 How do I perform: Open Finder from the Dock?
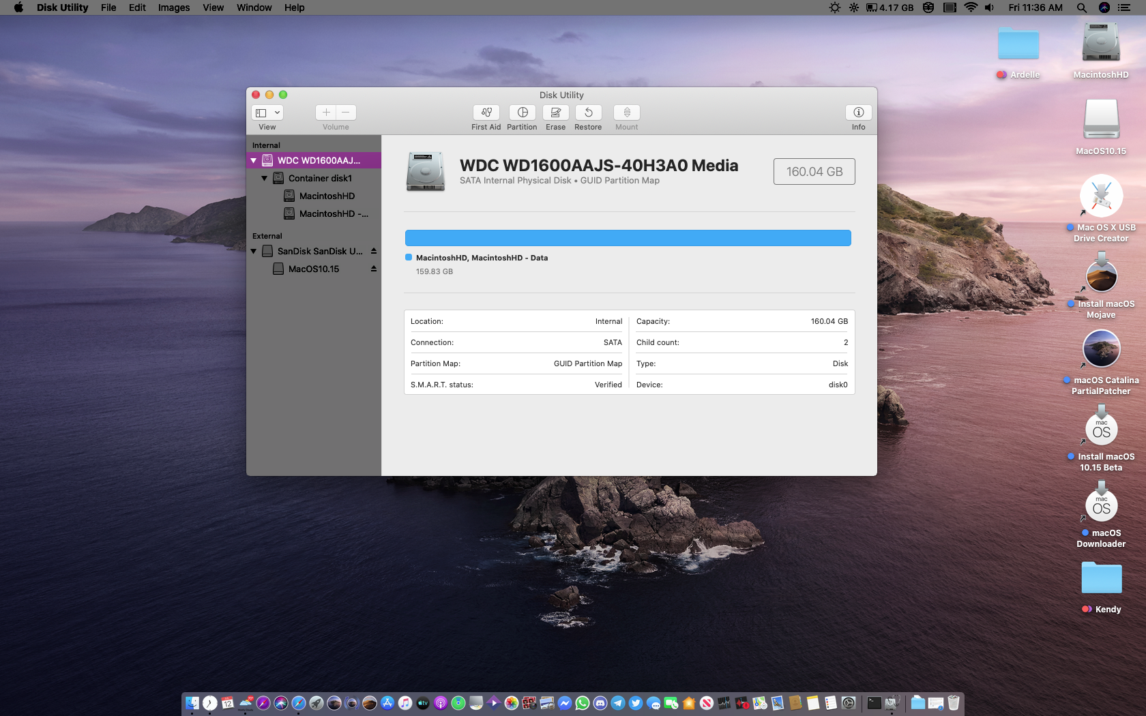192,703
